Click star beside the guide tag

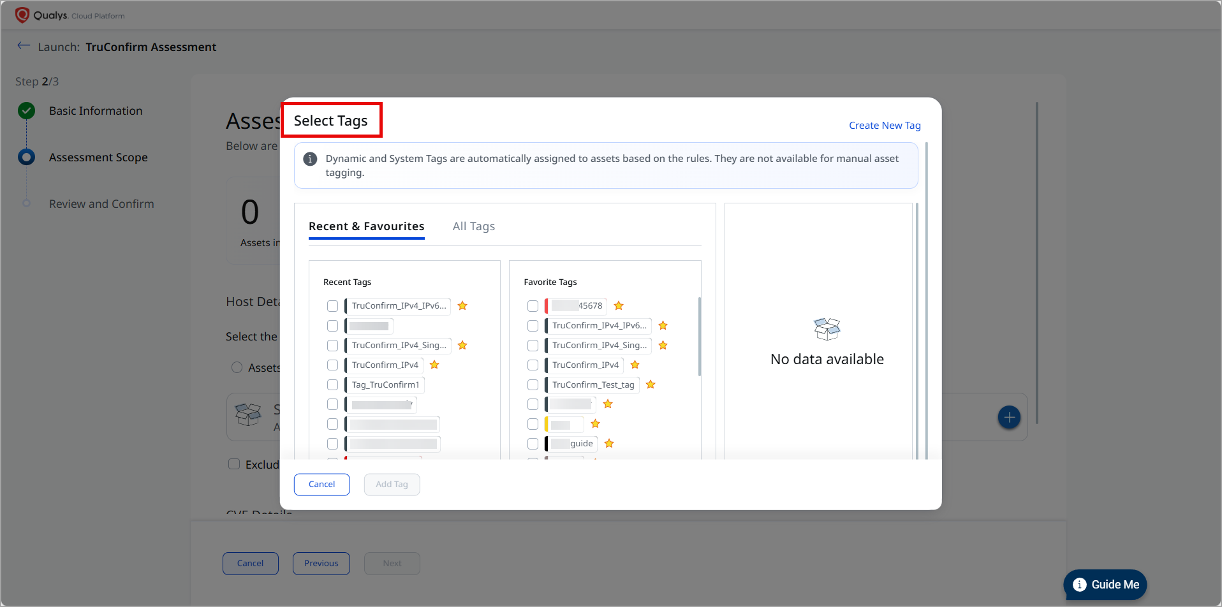pyautogui.click(x=609, y=444)
